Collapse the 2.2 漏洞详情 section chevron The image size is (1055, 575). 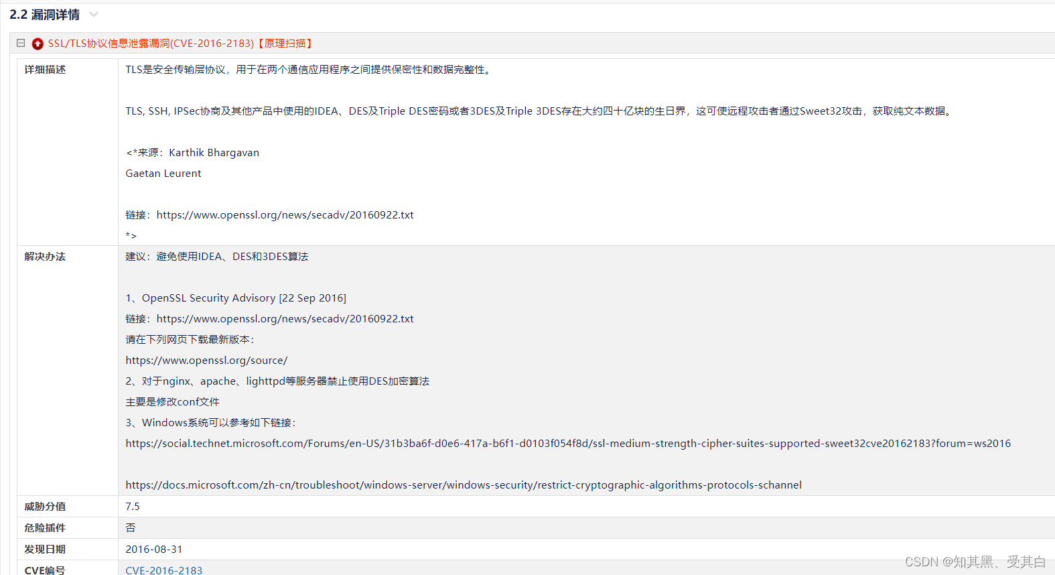(94, 15)
